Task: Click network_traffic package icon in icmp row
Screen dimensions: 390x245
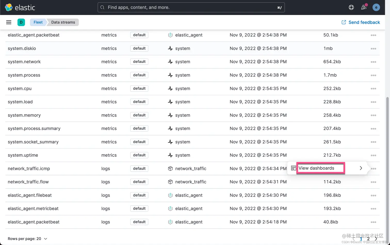Action: coord(170,168)
